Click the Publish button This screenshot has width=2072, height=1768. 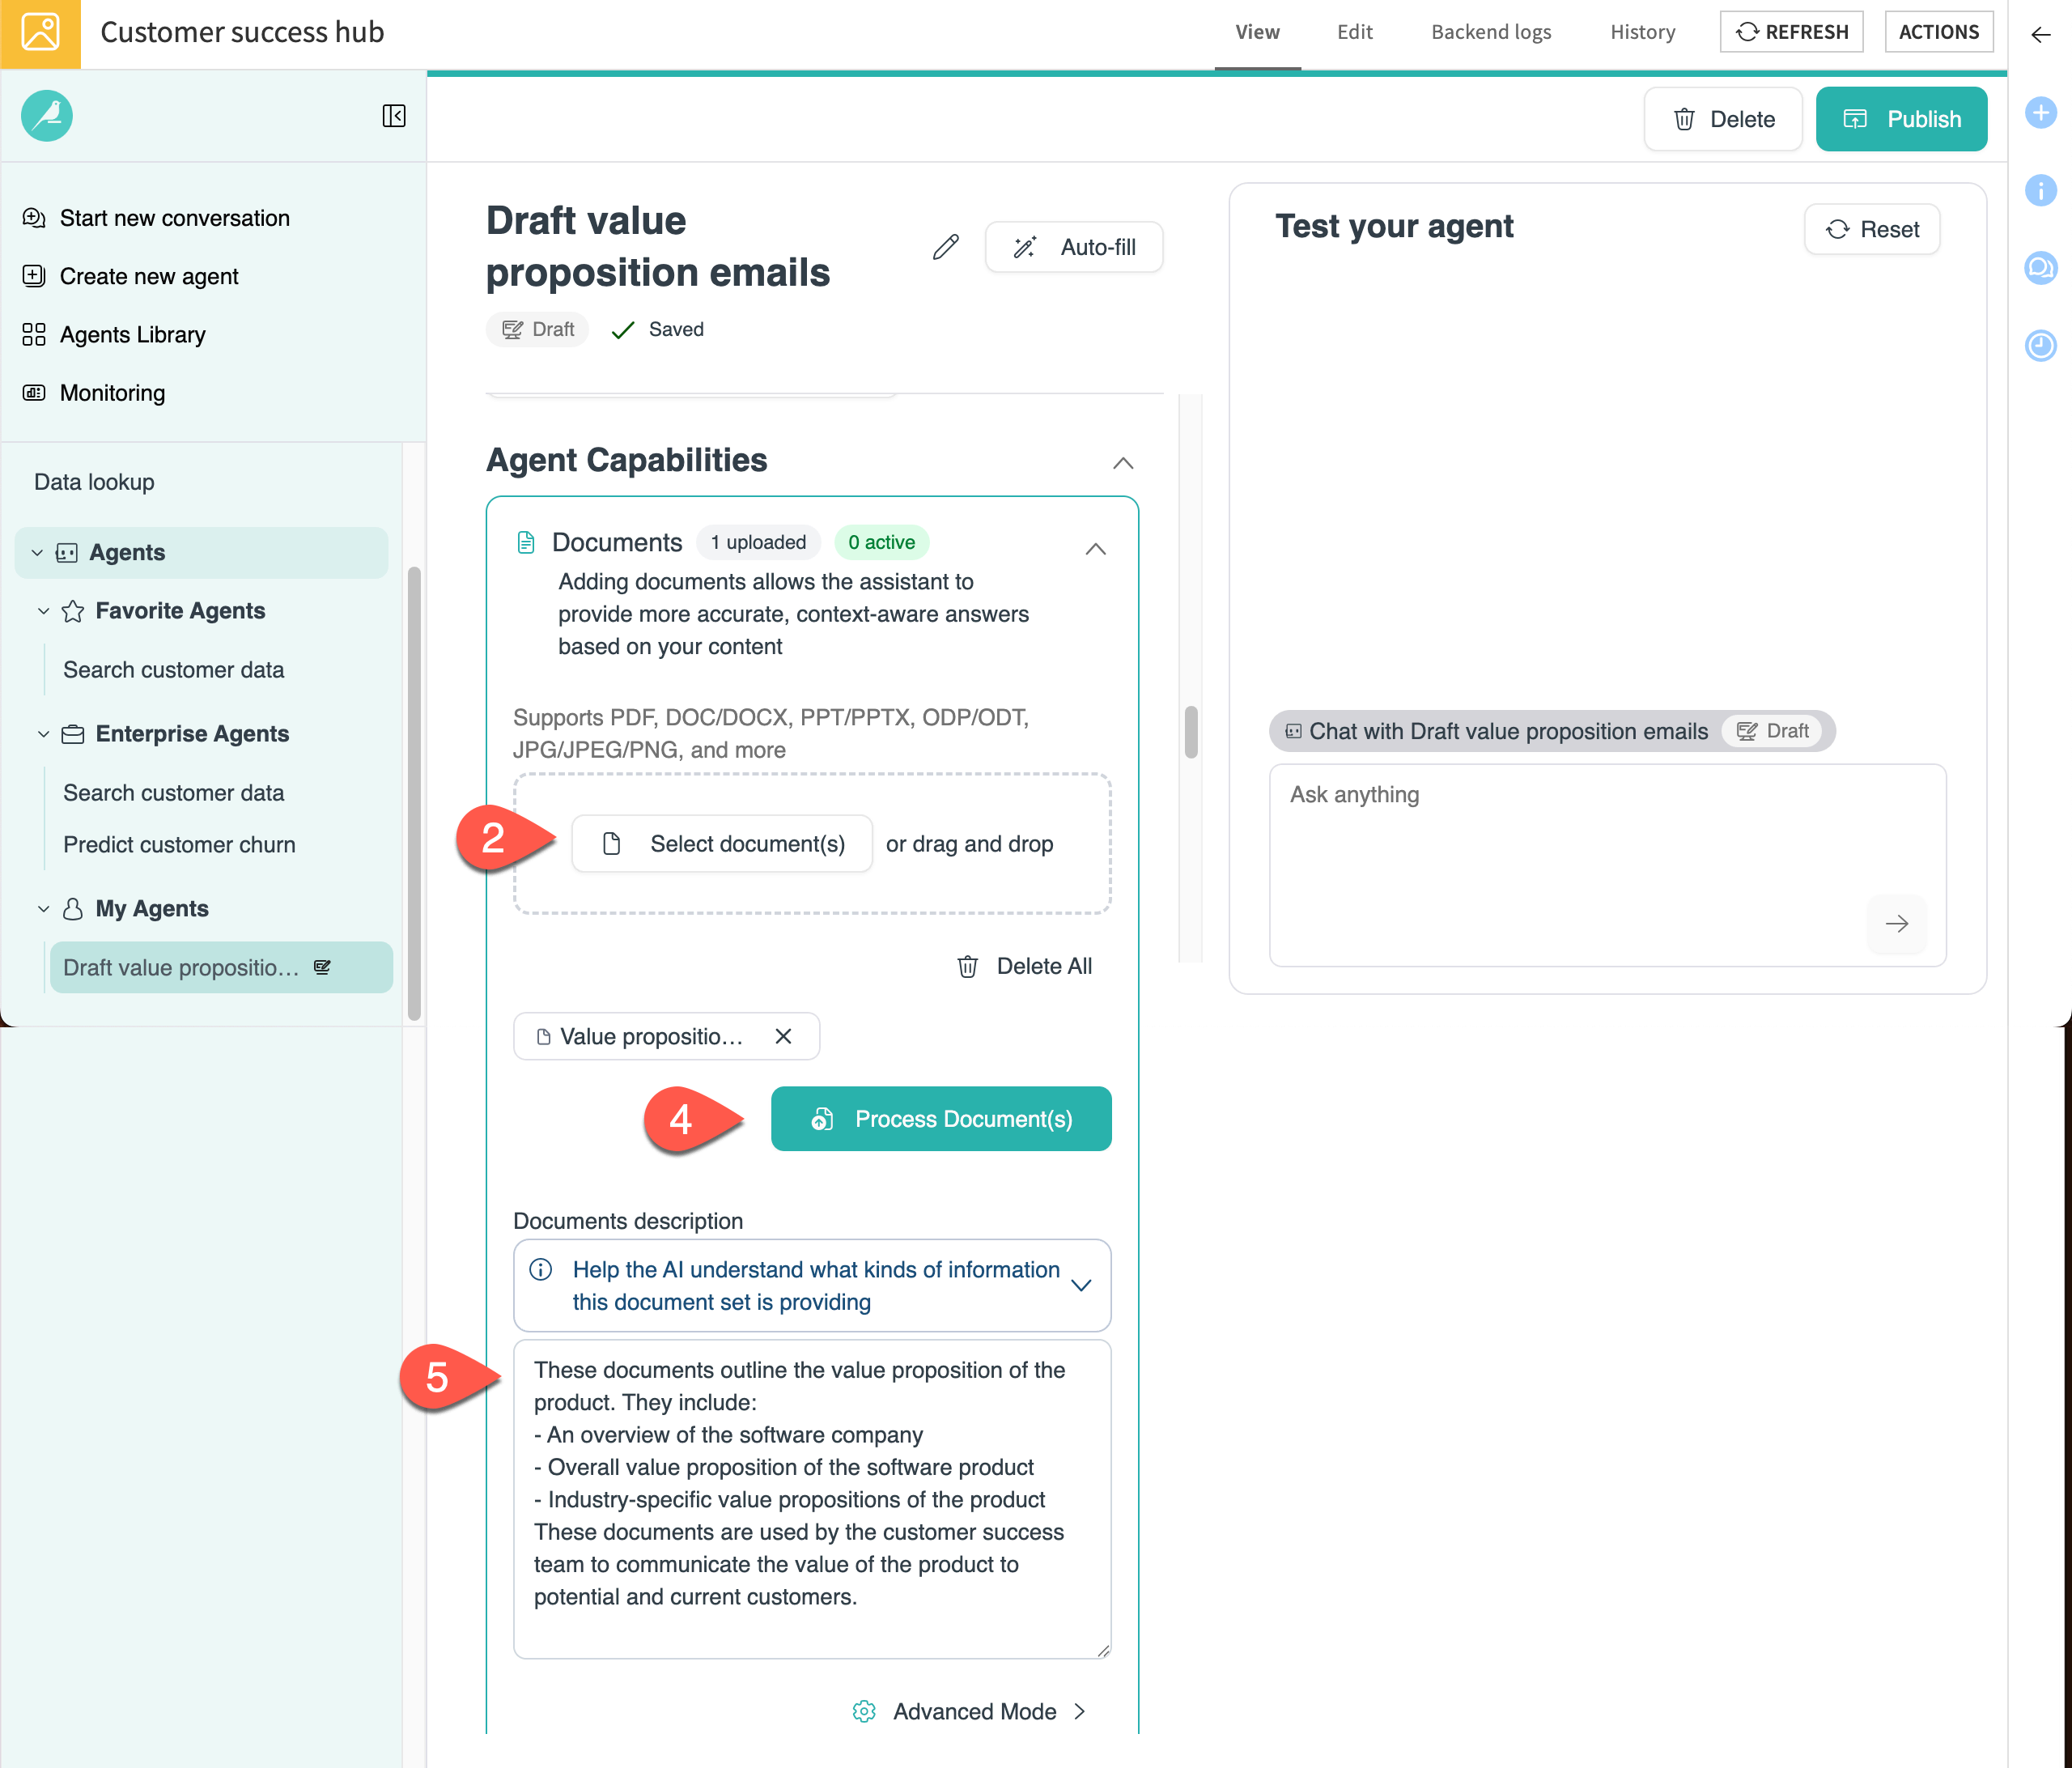coord(1901,119)
